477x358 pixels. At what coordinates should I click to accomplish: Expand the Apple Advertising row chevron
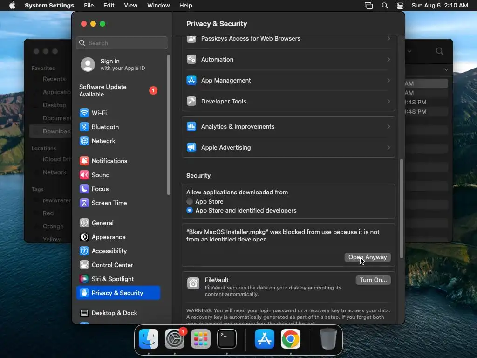click(x=389, y=148)
